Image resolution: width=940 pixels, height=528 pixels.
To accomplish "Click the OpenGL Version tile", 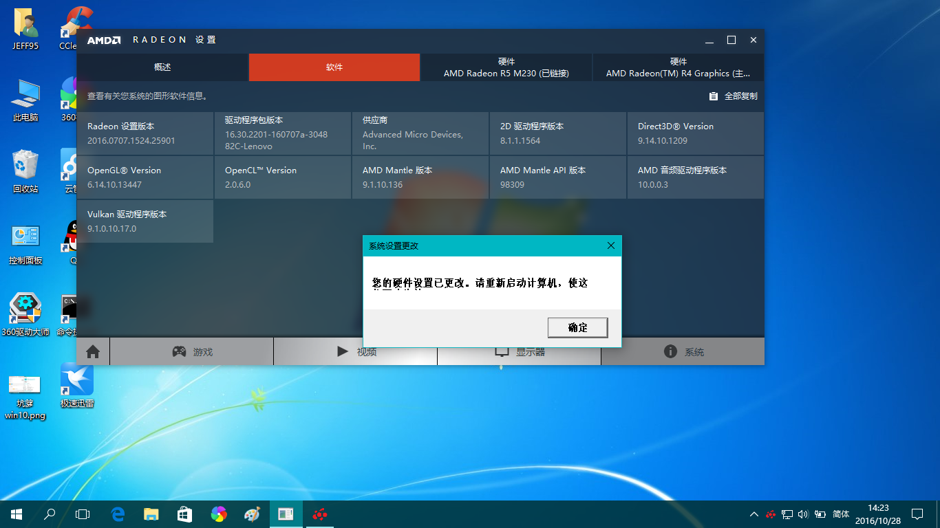I will 145,177.
